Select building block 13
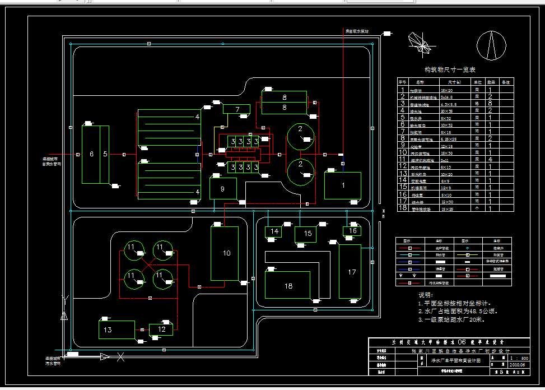The image size is (545, 390). pyautogui.click(x=117, y=329)
